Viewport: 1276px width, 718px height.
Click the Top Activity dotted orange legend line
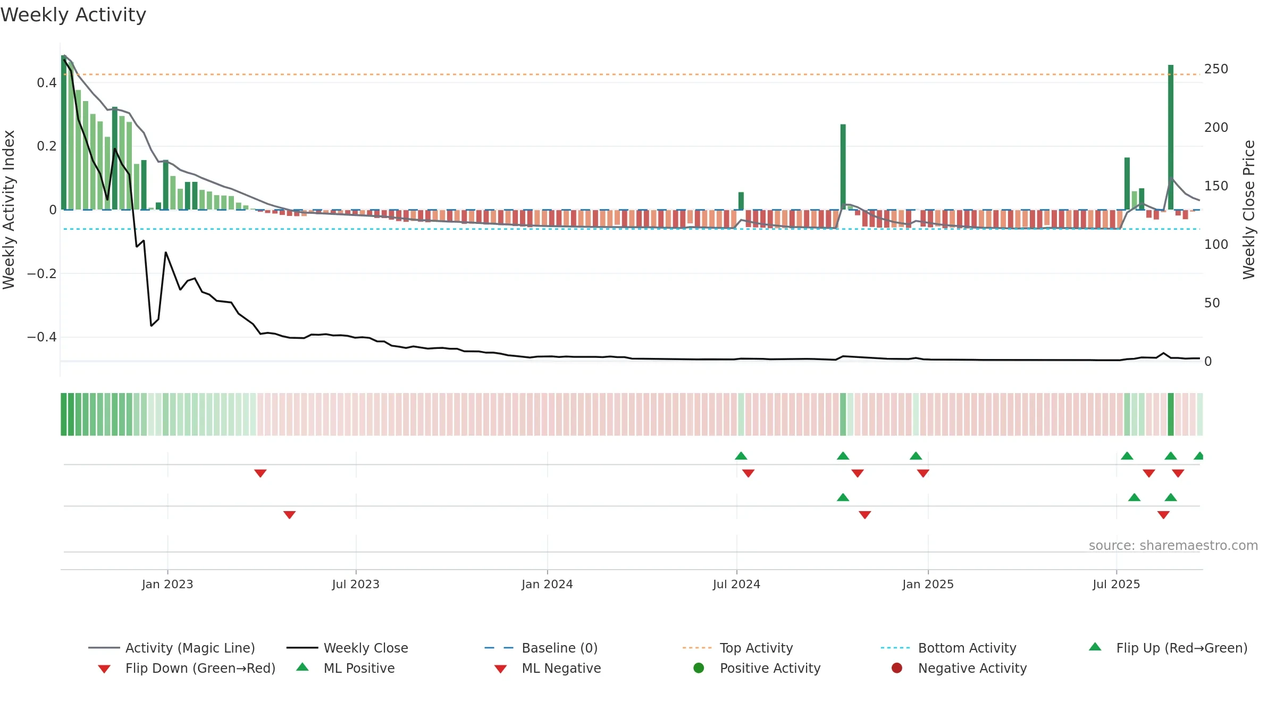tap(697, 648)
